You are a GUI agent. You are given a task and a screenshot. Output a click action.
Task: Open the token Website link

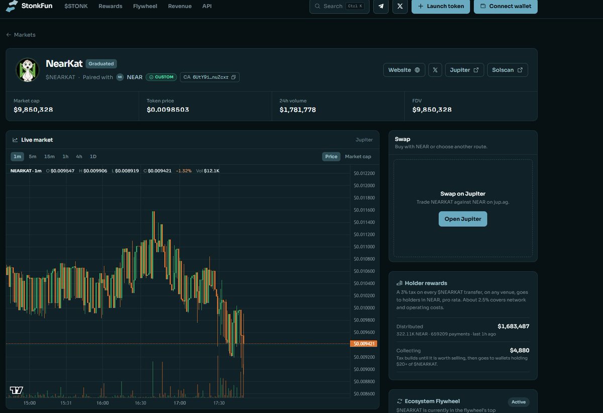[404, 70]
